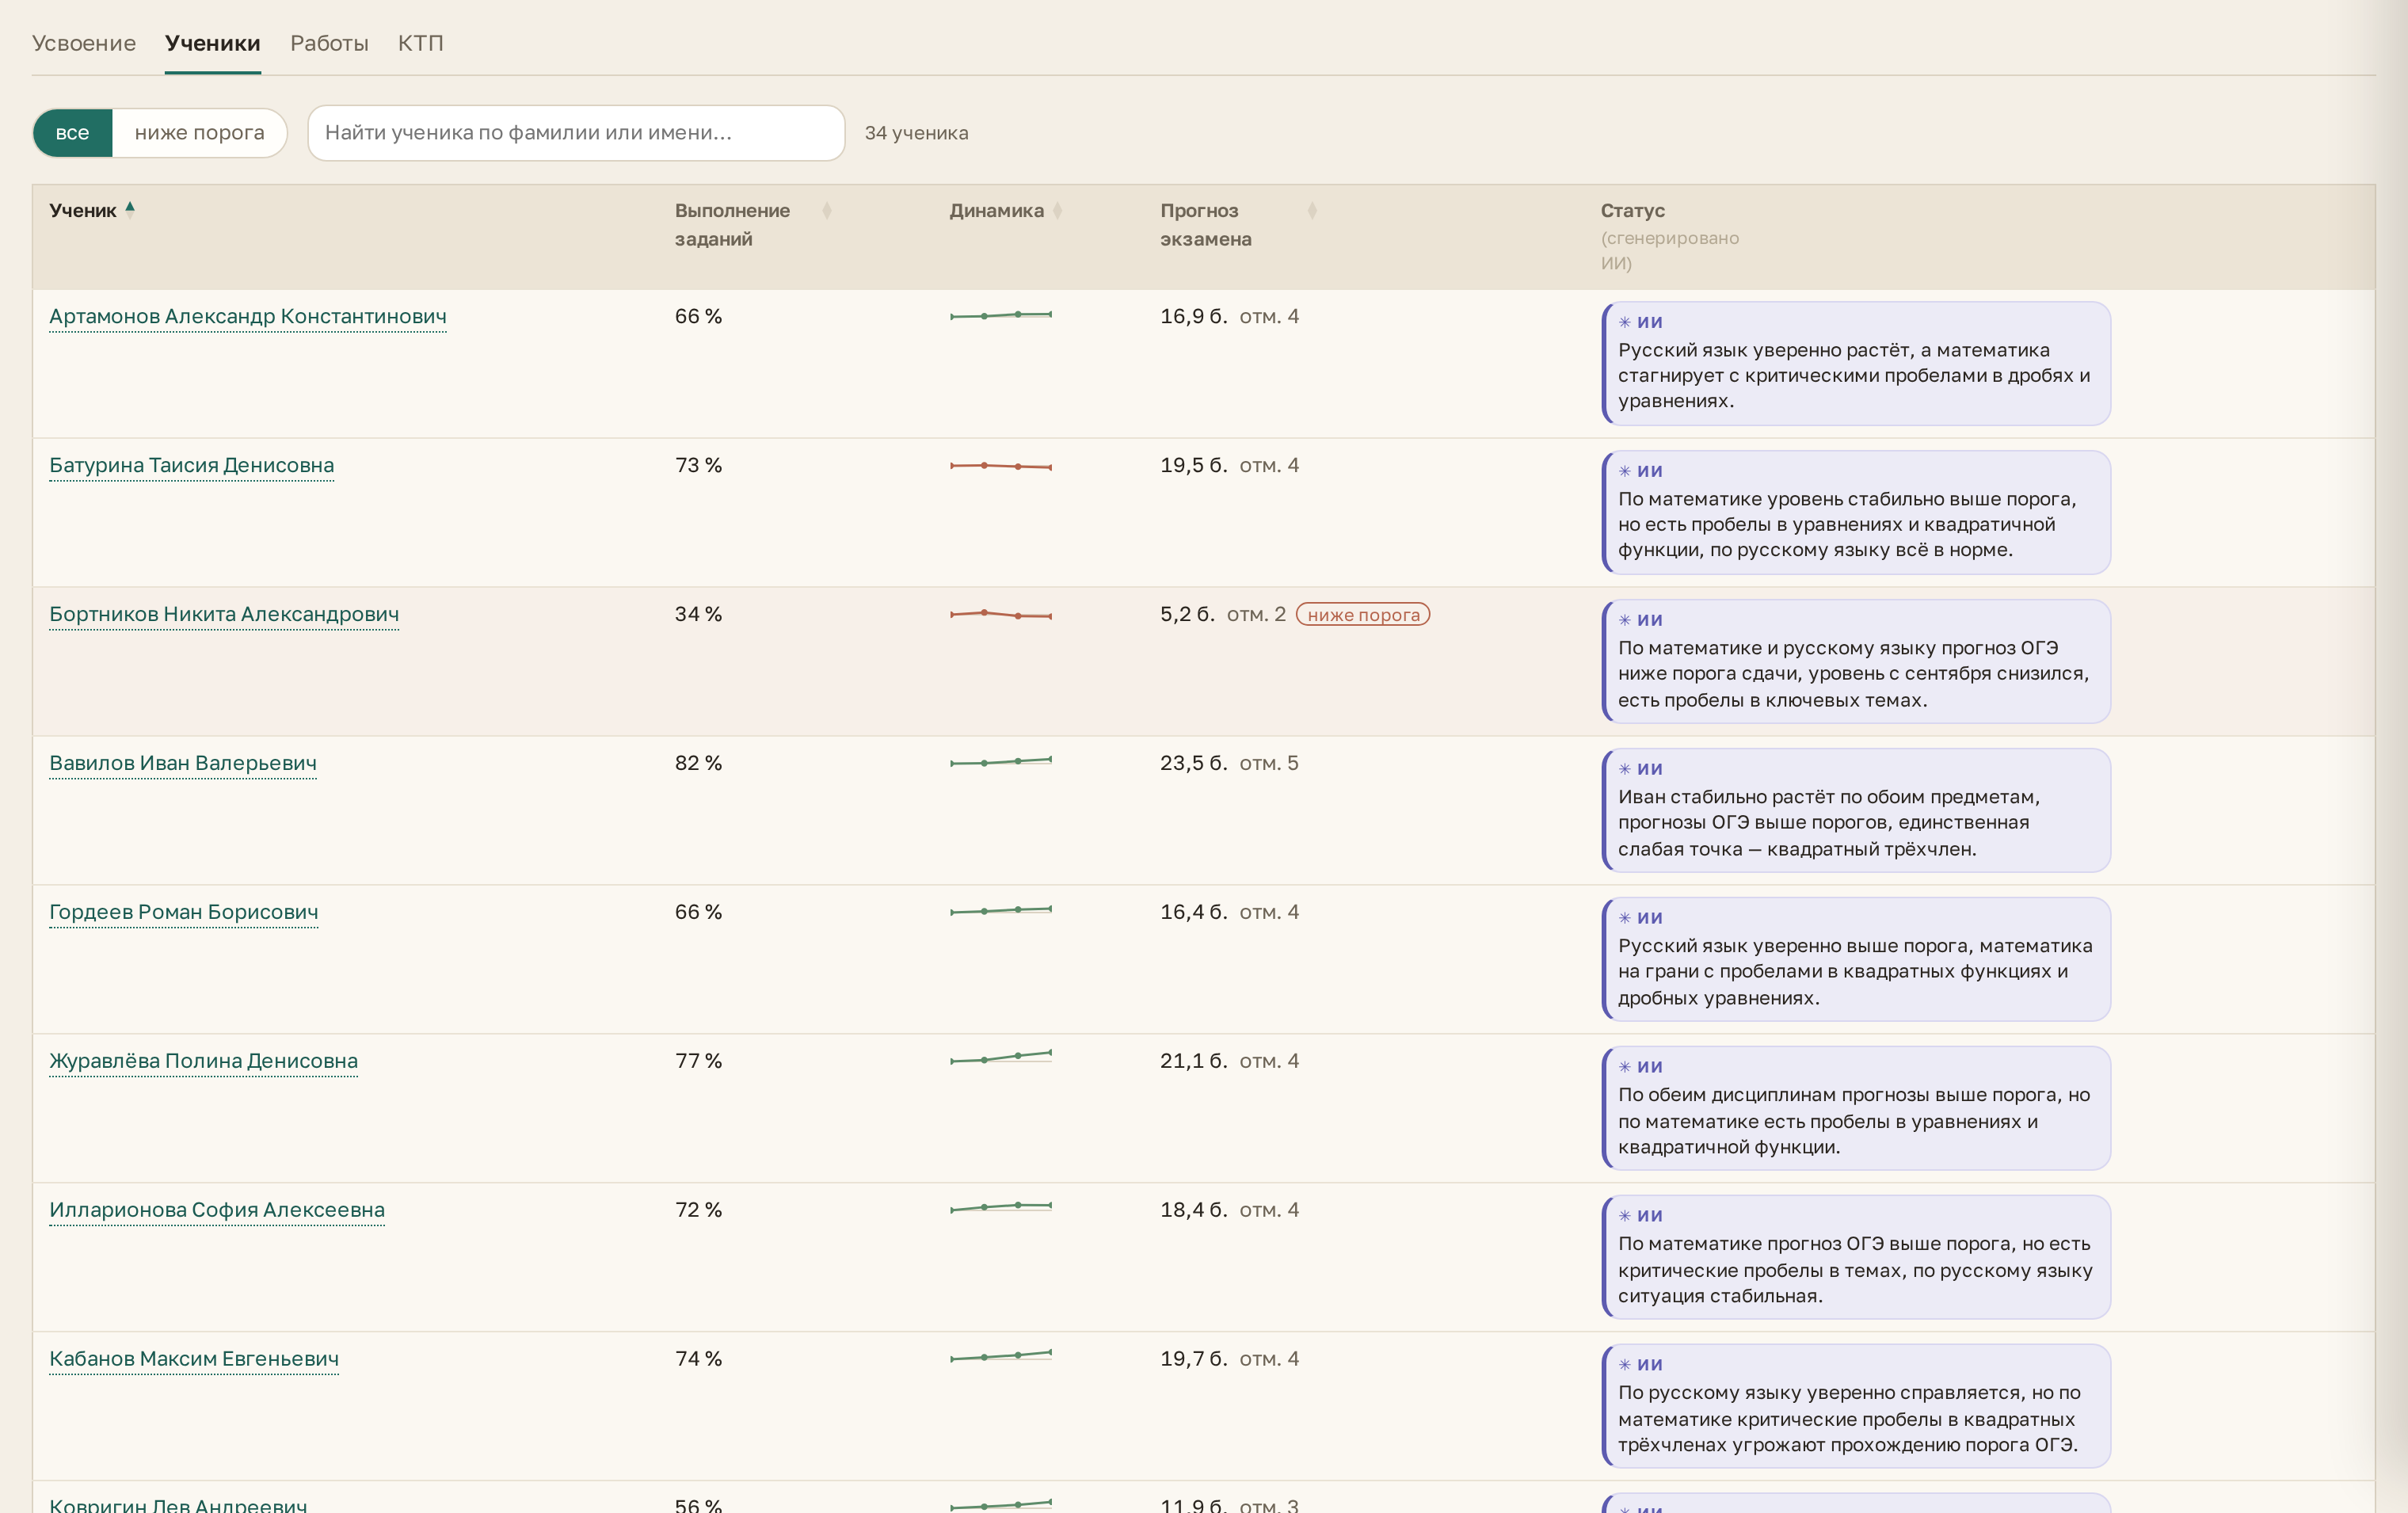Click forecast '16,4 б.' for Гордеев

(x=1193, y=913)
